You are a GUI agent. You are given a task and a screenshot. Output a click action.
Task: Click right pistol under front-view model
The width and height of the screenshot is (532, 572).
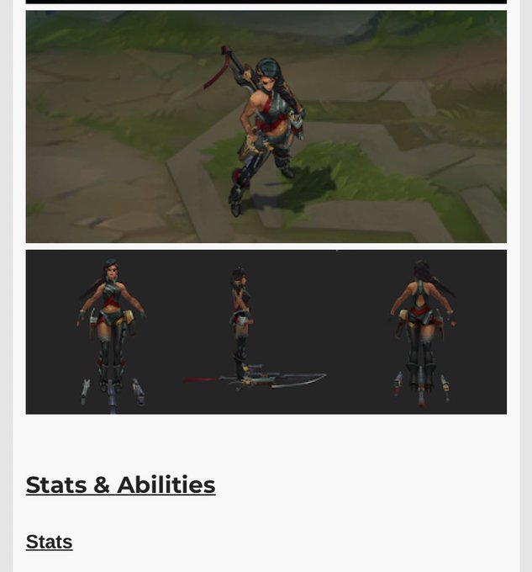[139, 391]
